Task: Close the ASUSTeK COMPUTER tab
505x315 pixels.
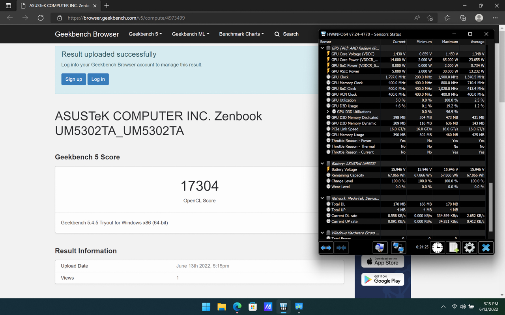Action: (95, 6)
